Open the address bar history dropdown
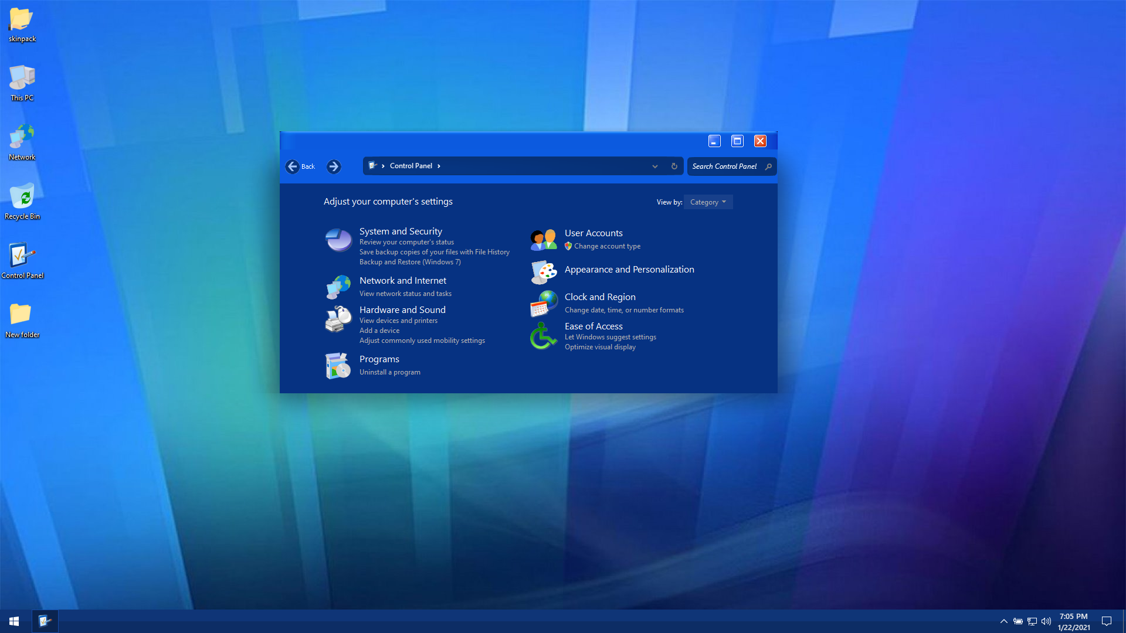1126x633 pixels. point(654,166)
